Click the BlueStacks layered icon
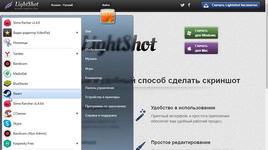The height and width of the screenshot is (150, 268). [8, 84]
